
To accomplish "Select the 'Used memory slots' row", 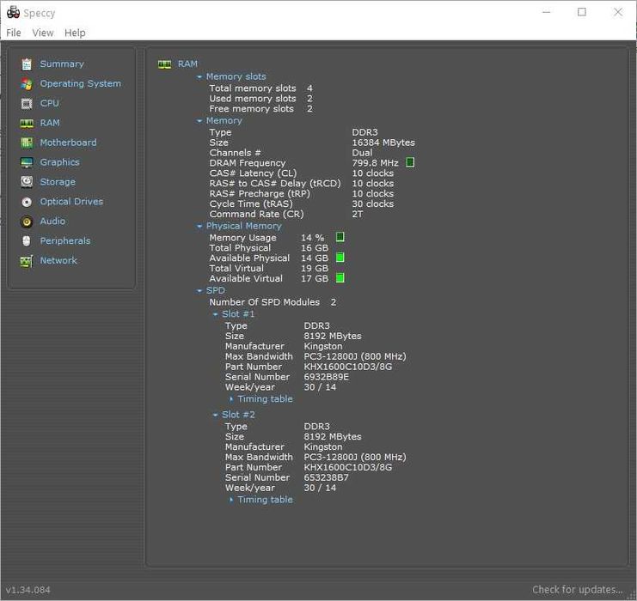I will coord(260,99).
